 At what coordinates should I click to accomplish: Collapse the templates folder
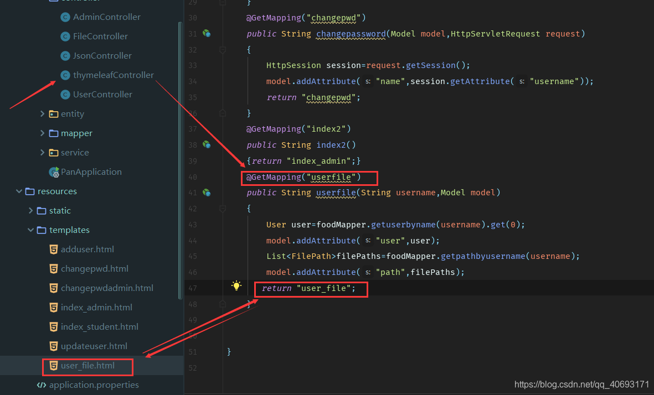tap(30, 230)
